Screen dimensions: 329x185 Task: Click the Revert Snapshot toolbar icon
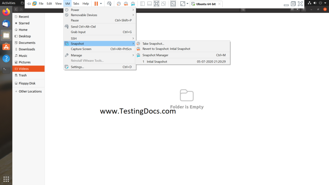126,4
